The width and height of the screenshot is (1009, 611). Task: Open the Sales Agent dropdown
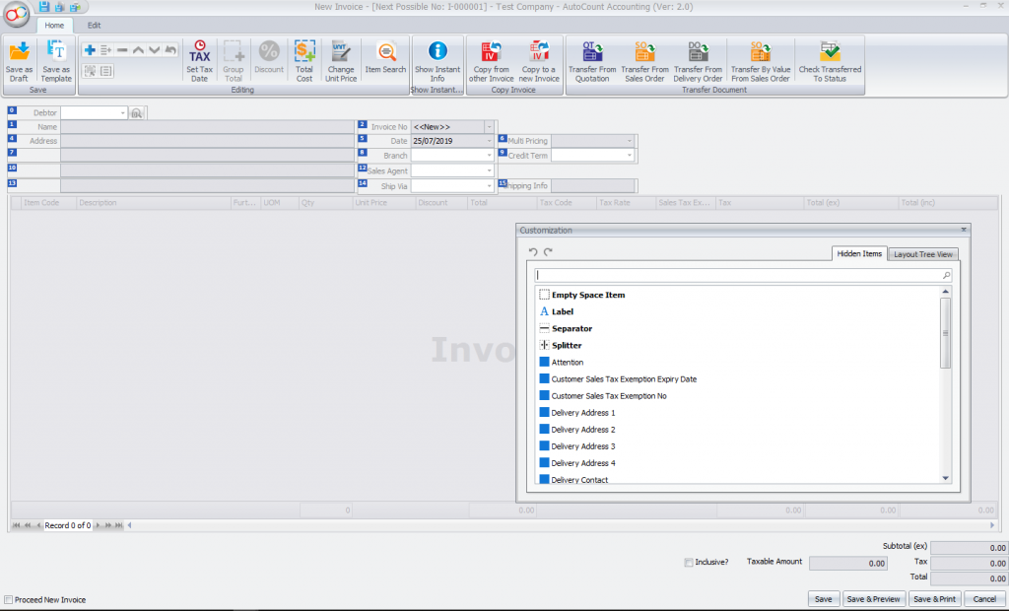[x=487, y=170]
